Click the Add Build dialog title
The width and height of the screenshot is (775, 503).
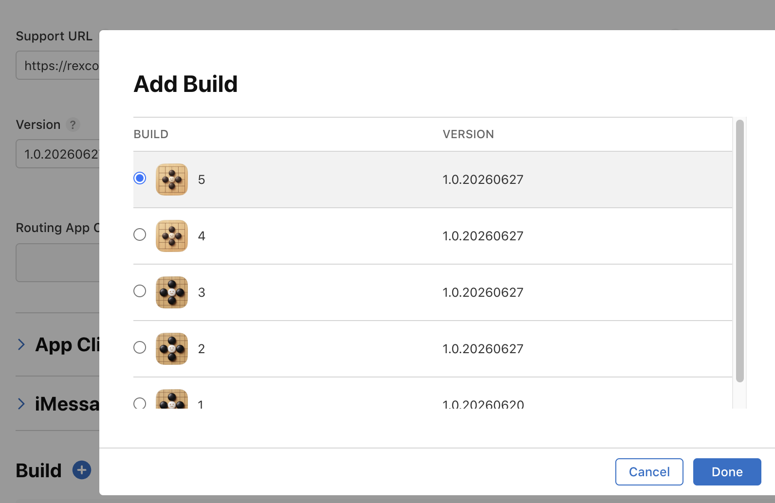185,84
